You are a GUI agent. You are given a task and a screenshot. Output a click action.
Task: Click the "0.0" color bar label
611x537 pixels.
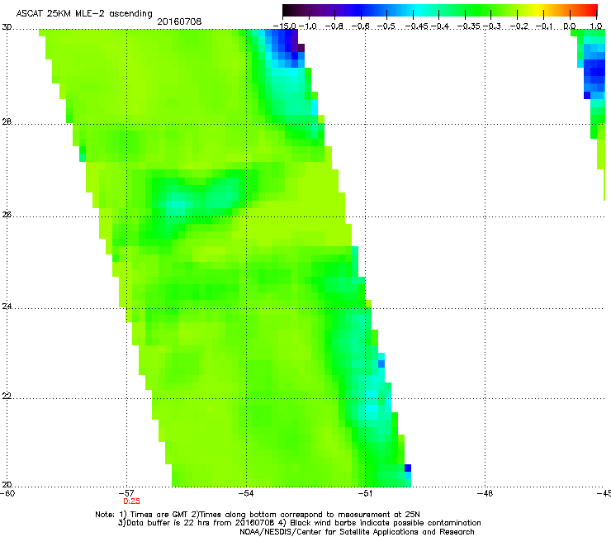(x=570, y=26)
